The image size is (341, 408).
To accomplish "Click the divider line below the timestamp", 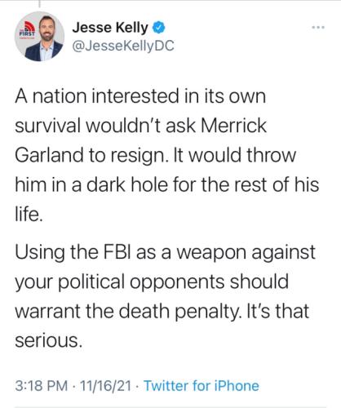I will click(x=170, y=407).
